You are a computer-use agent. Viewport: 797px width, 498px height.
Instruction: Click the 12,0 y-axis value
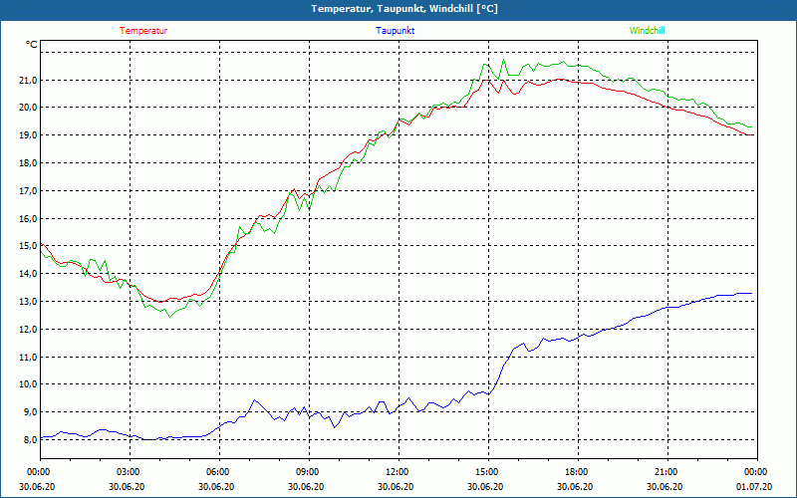29,329
